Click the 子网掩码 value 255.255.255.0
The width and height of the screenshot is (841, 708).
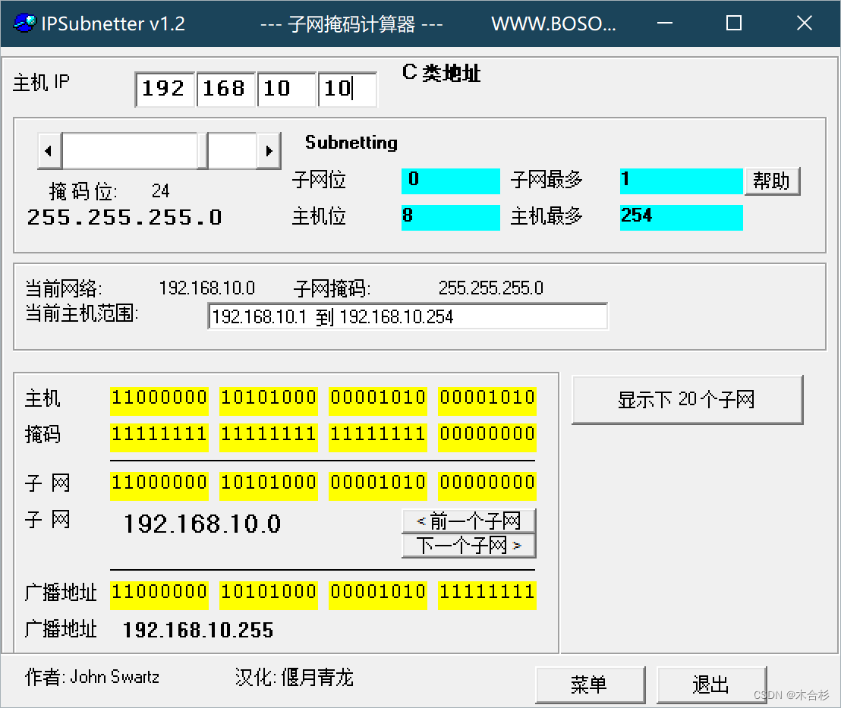pyautogui.click(x=491, y=288)
